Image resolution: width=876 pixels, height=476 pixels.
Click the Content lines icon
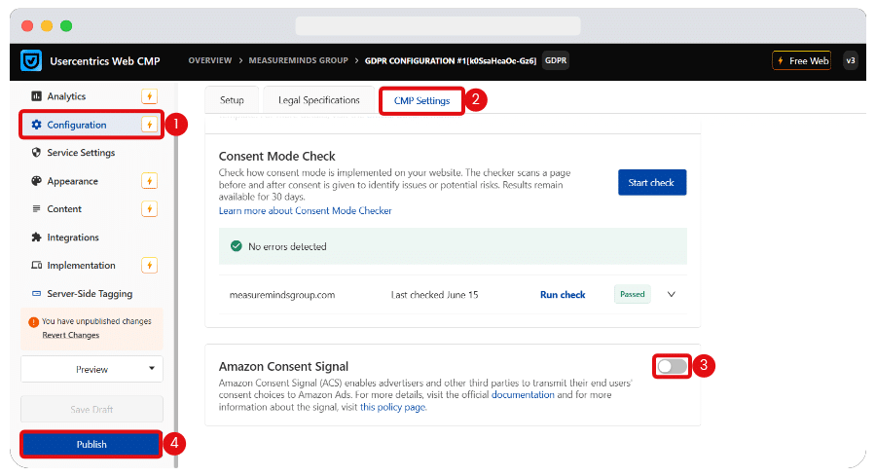(x=36, y=209)
